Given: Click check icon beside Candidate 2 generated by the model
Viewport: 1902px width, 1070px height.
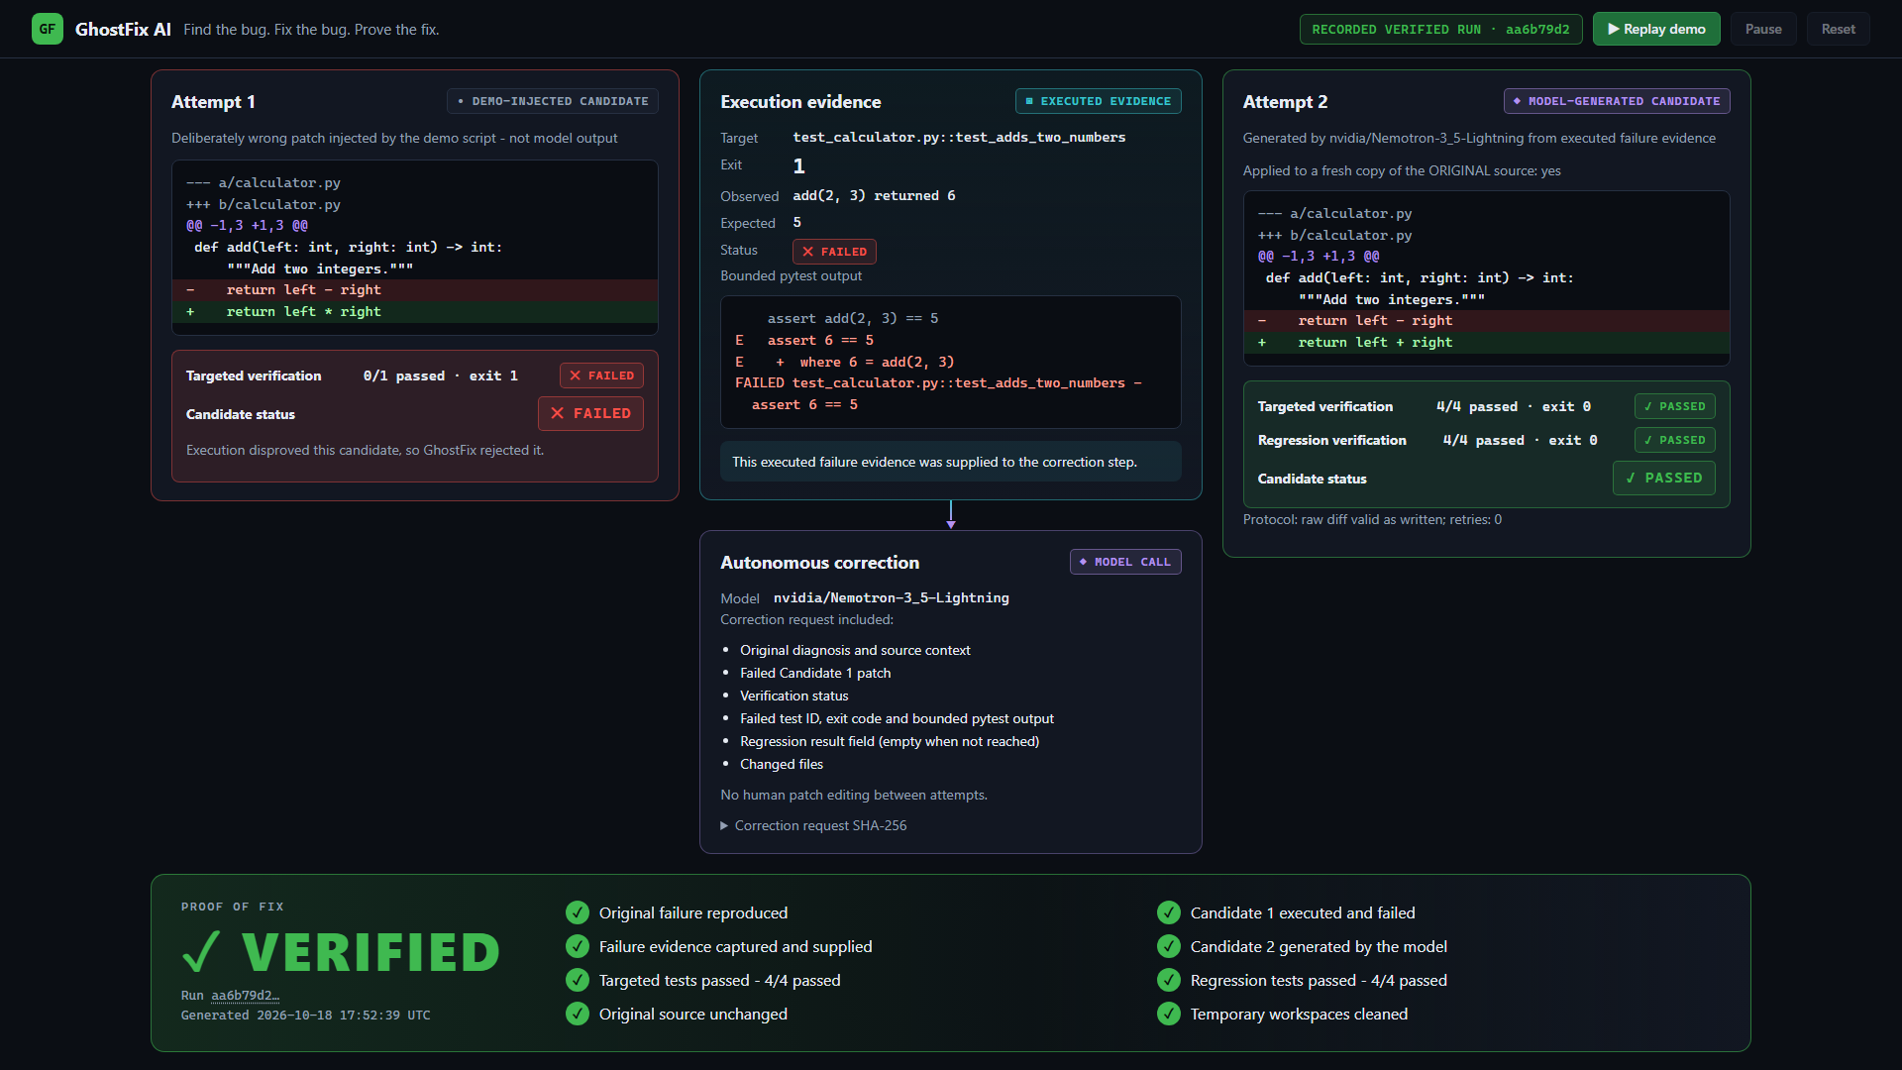Looking at the screenshot, I should [x=1169, y=946].
